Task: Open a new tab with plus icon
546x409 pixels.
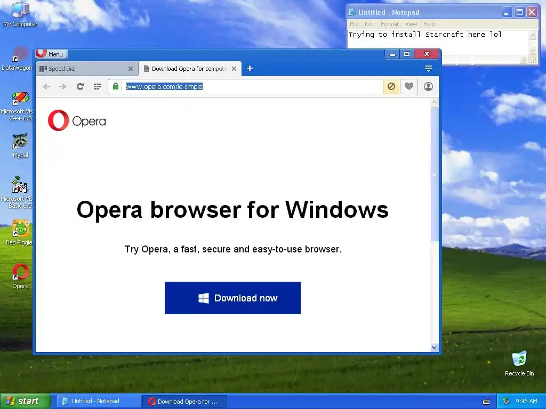Action: [250, 69]
